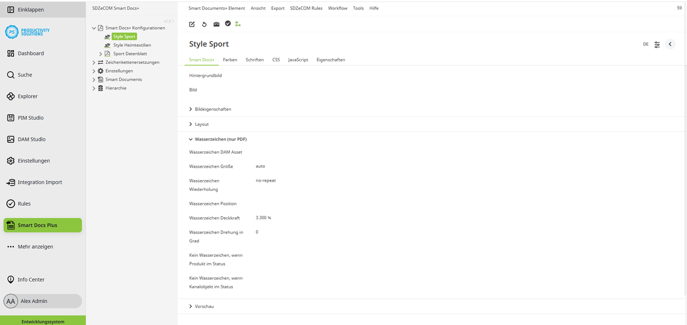Open the Workflow menu

click(338, 8)
